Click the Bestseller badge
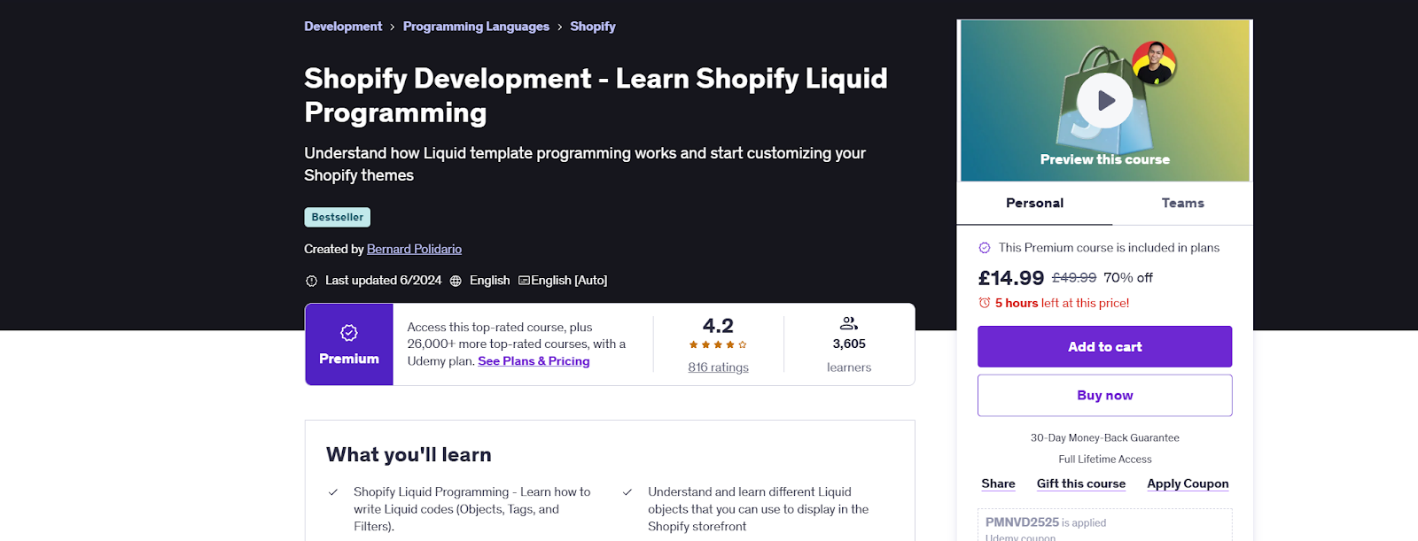The width and height of the screenshot is (1418, 541). pos(338,217)
